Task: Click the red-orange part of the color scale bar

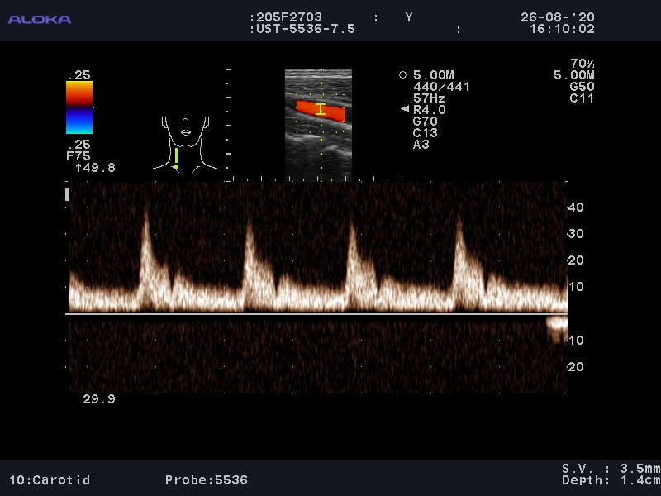Action: [x=79, y=94]
